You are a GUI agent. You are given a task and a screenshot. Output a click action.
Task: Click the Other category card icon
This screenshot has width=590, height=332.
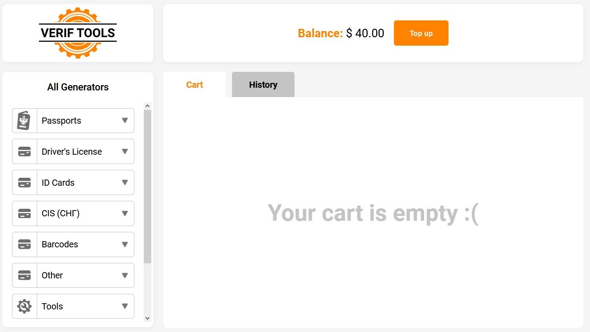click(24, 275)
